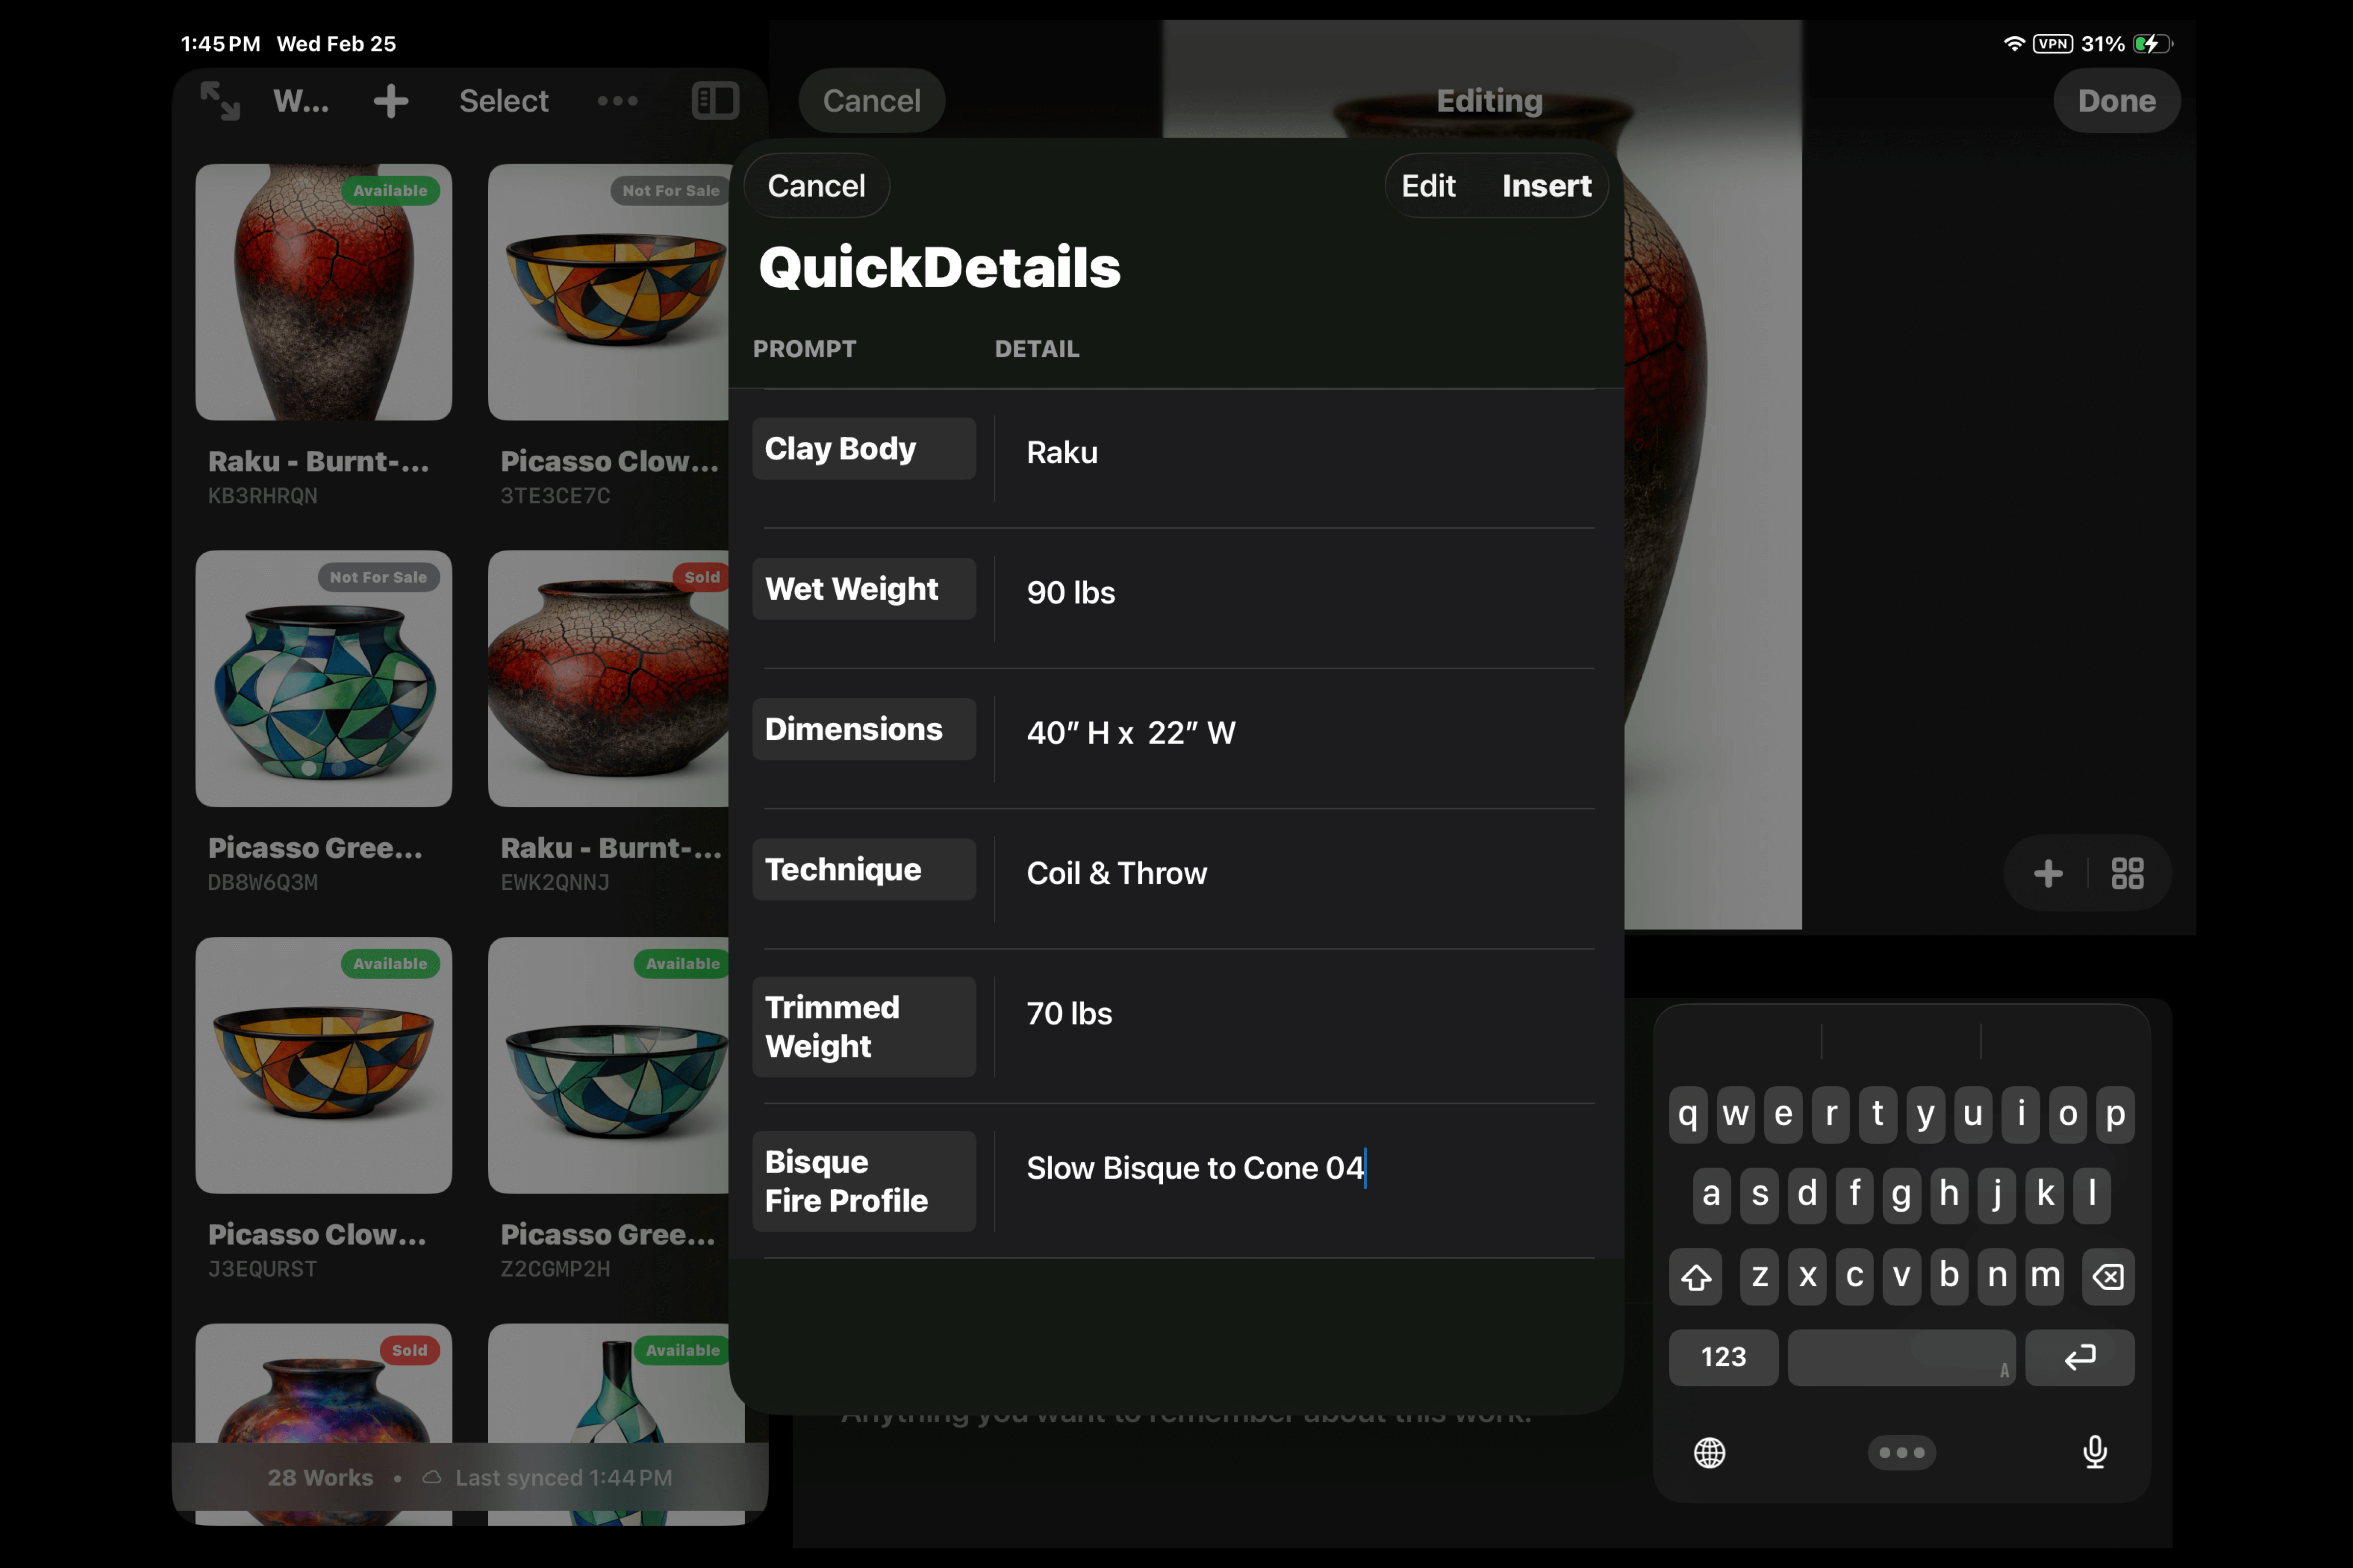This screenshot has width=2353, height=1568.
Task: Click the plus icon in the editing panel
Action: click(x=2047, y=873)
